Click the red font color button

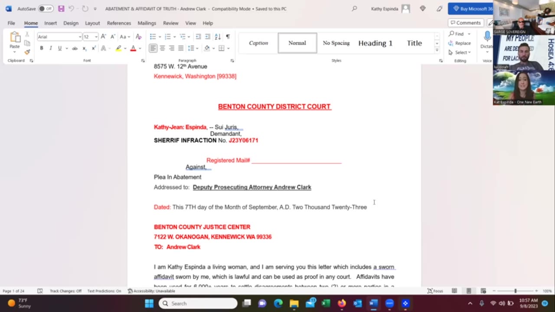(x=133, y=48)
